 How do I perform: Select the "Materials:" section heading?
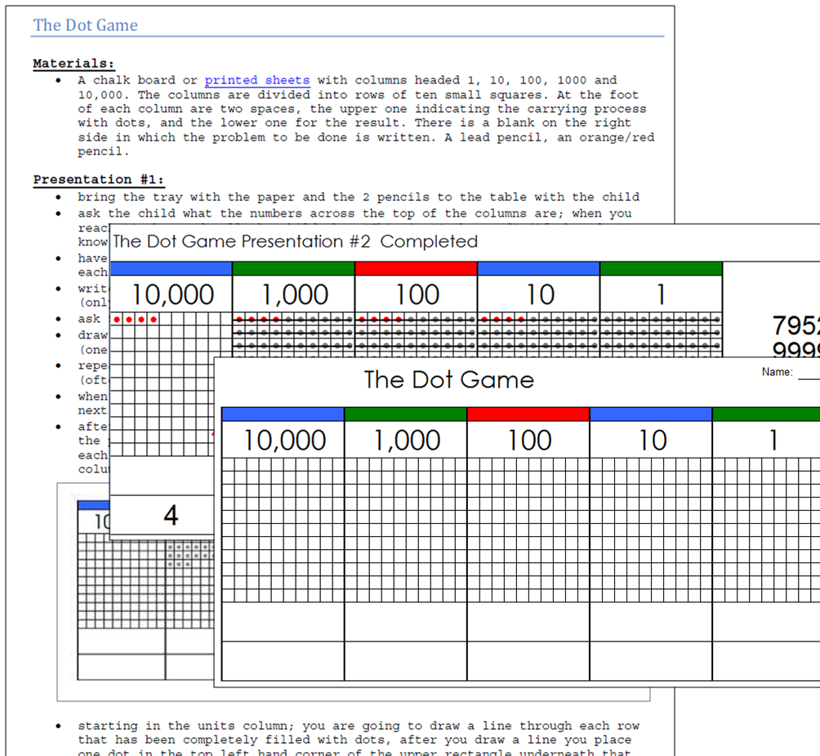click(74, 63)
